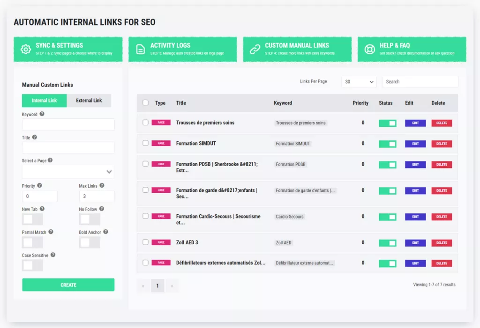Click the document icon on Activity Logs
The height and width of the screenshot is (328, 480).
(140, 49)
